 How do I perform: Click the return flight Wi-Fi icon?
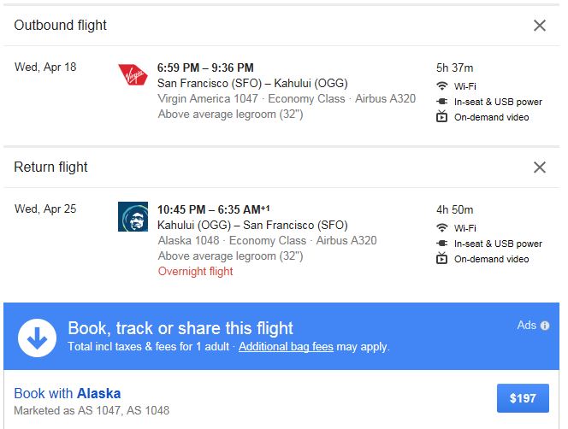pos(442,228)
